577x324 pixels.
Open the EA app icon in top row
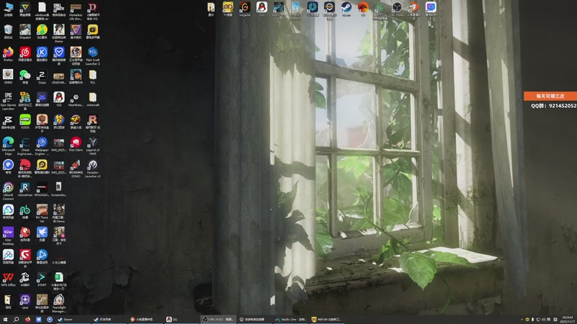point(364,9)
